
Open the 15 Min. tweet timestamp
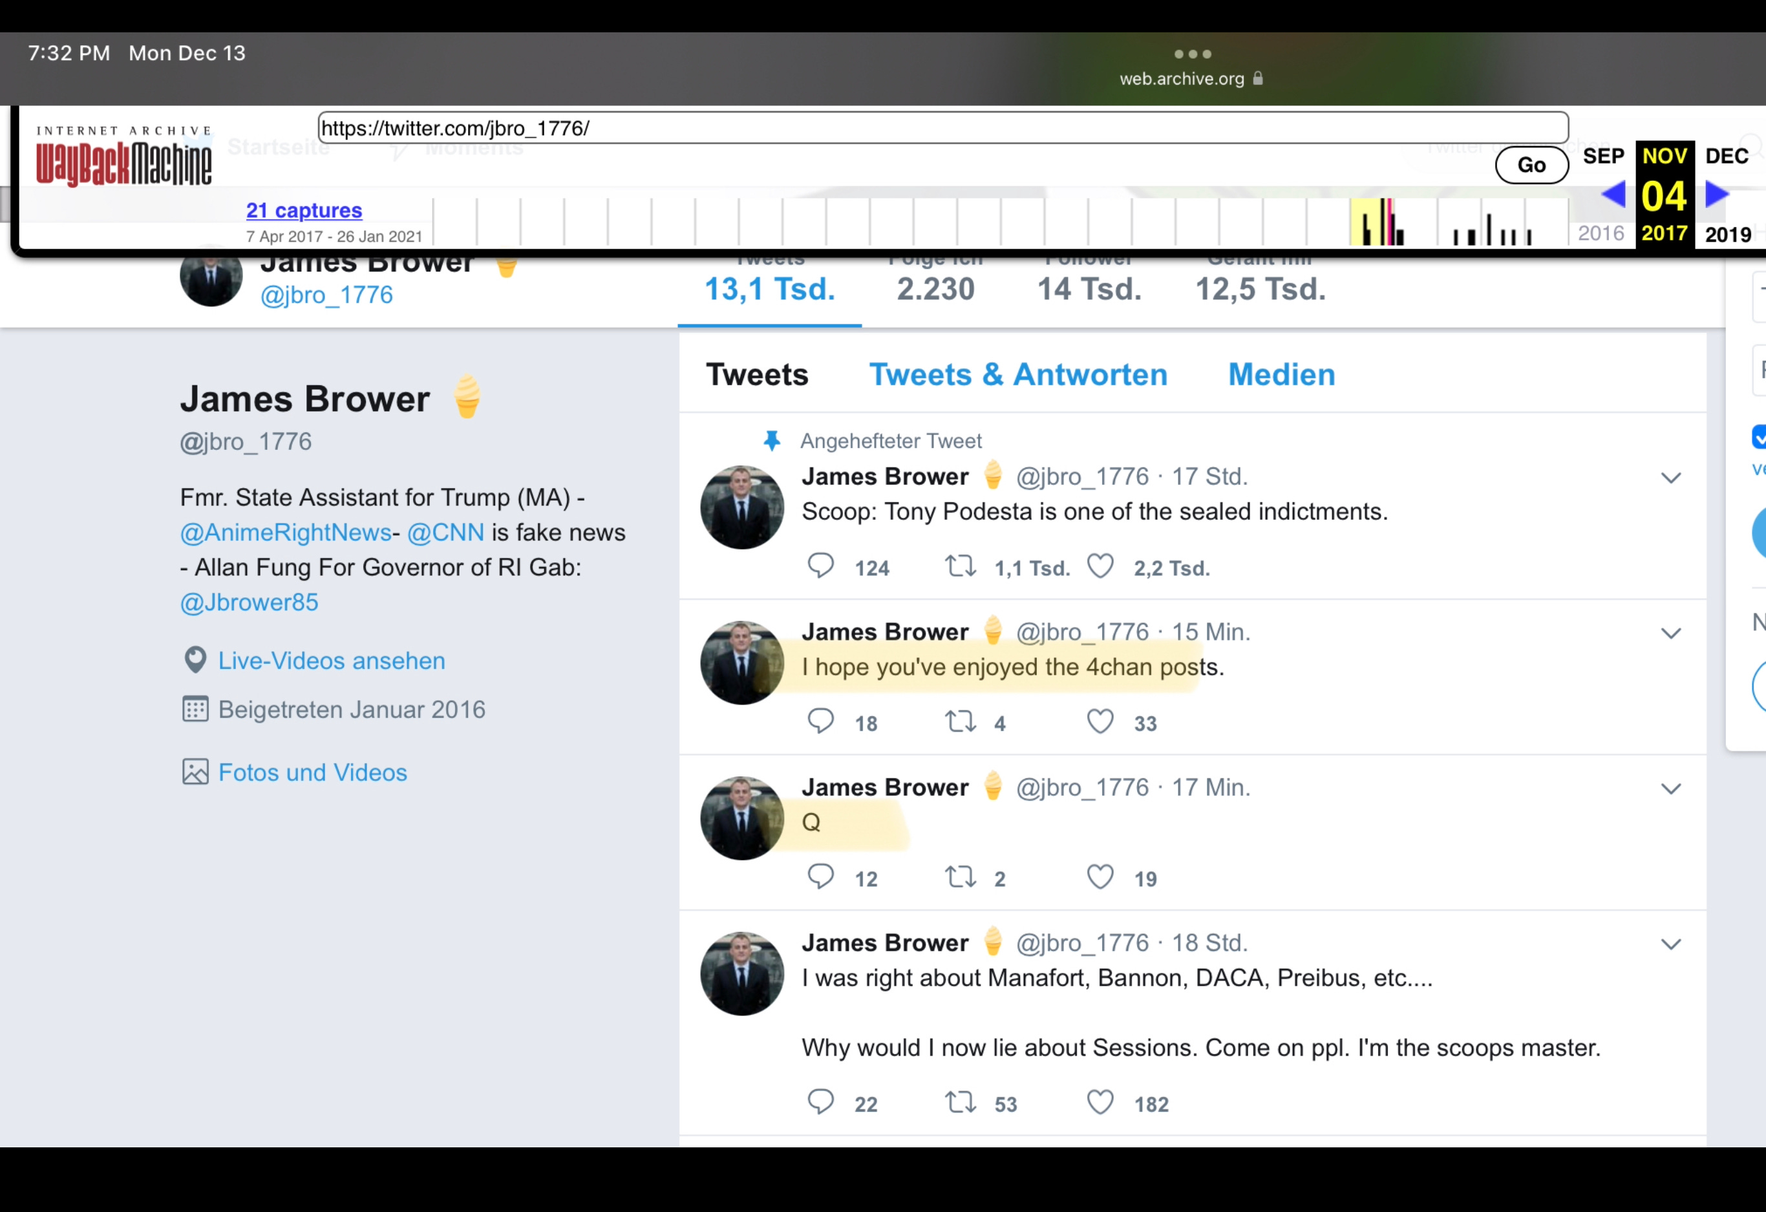(x=1211, y=632)
